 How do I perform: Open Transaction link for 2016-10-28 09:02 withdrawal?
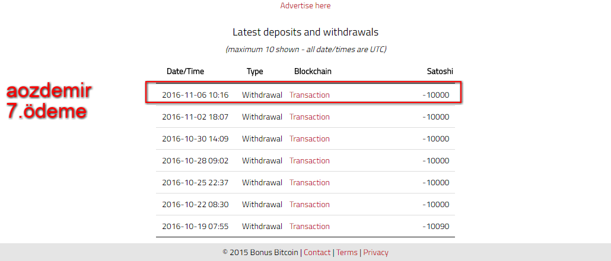(310, 160)
